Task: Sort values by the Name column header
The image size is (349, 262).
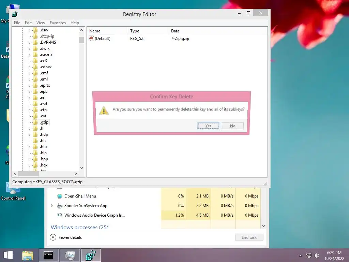Action: [x=107, y=31]
